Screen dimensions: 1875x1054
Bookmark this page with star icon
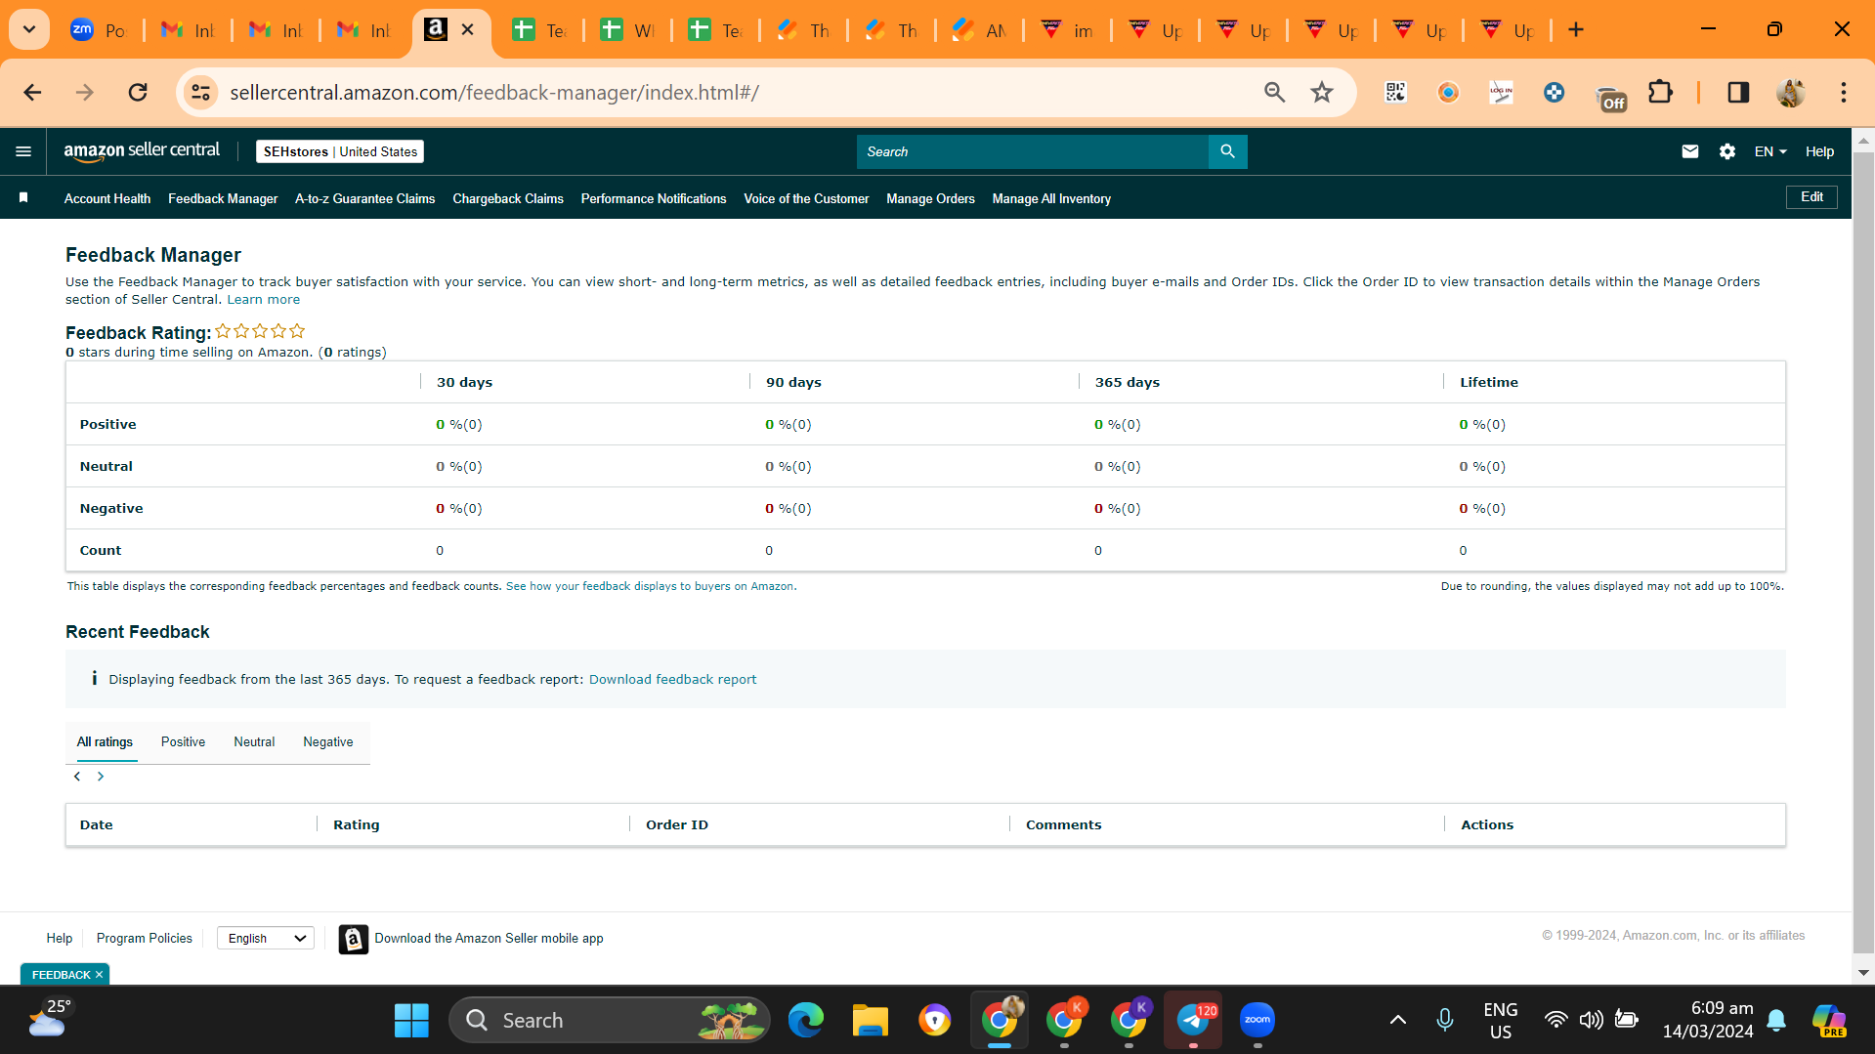click(x=1321, y=92)
